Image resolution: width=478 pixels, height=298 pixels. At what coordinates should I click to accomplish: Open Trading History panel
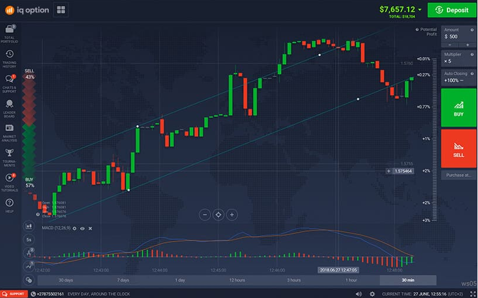[9, 57]
